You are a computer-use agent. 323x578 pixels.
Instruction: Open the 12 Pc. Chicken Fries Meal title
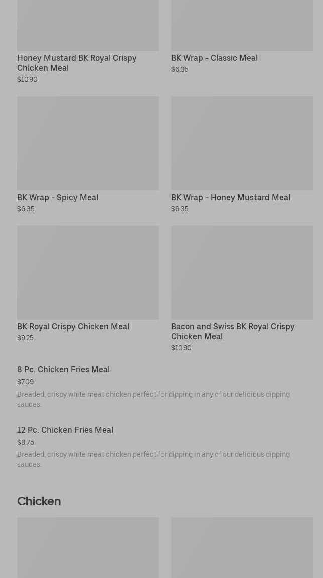(65, 430)
